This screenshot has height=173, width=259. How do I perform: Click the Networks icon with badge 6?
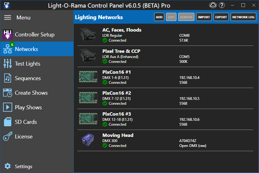(x=8, y=49)
